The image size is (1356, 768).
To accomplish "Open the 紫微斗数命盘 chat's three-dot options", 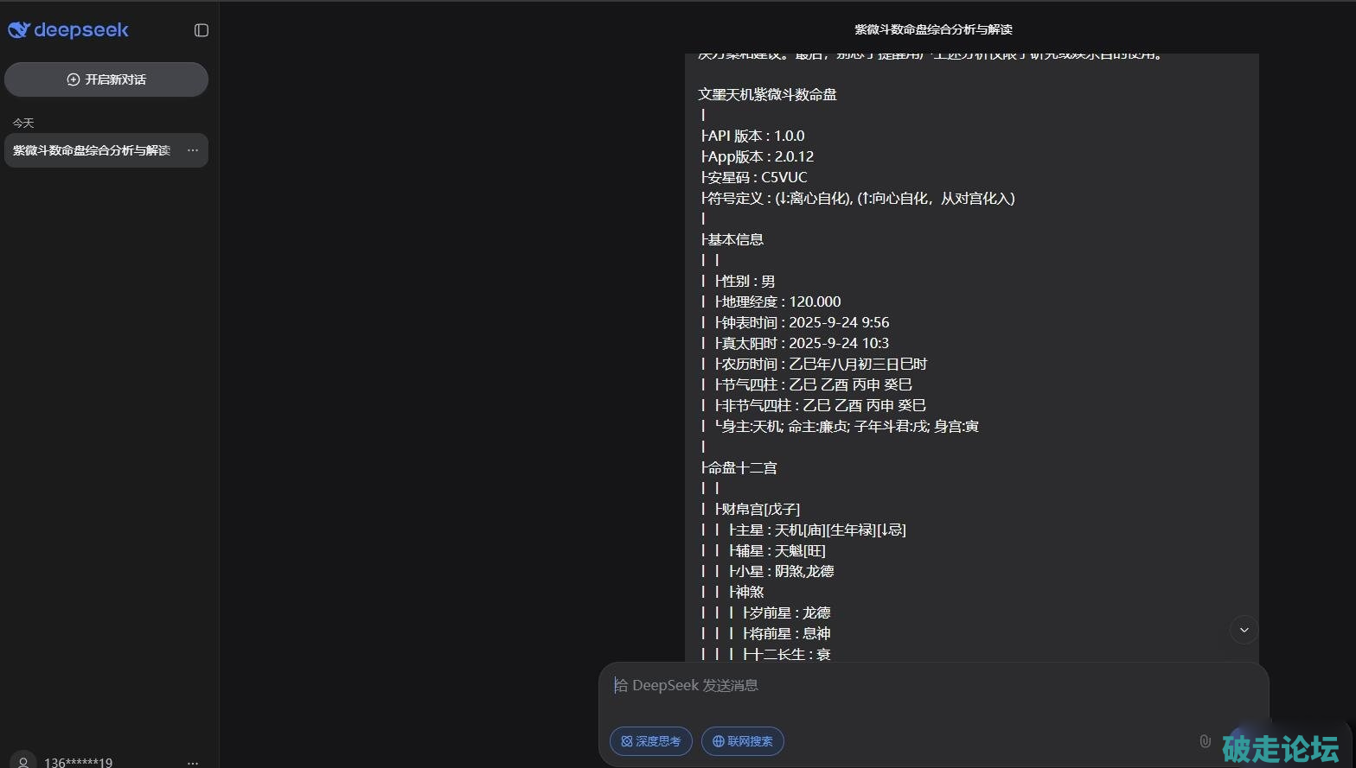I will click(193, 150).
